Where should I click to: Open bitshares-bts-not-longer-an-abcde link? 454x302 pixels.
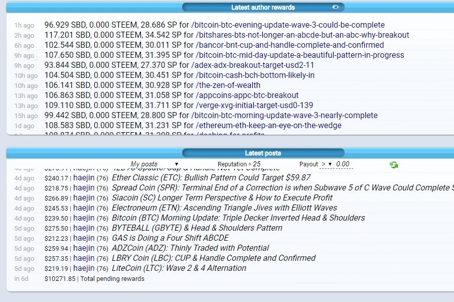[x=302, y=35]
